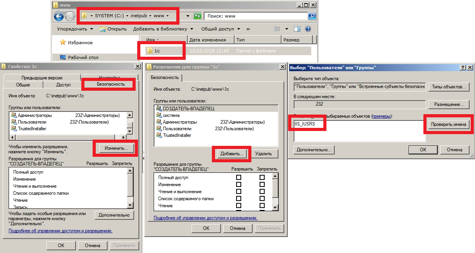Viewport: 475px width, 253px height.
Task: Click the green Refresh icon beside address bar
Action: [198, 16]
